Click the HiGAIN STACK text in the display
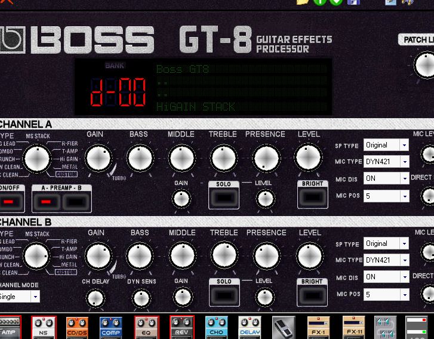The height and width of the screenshot is (339, 434). pos(196,107)
